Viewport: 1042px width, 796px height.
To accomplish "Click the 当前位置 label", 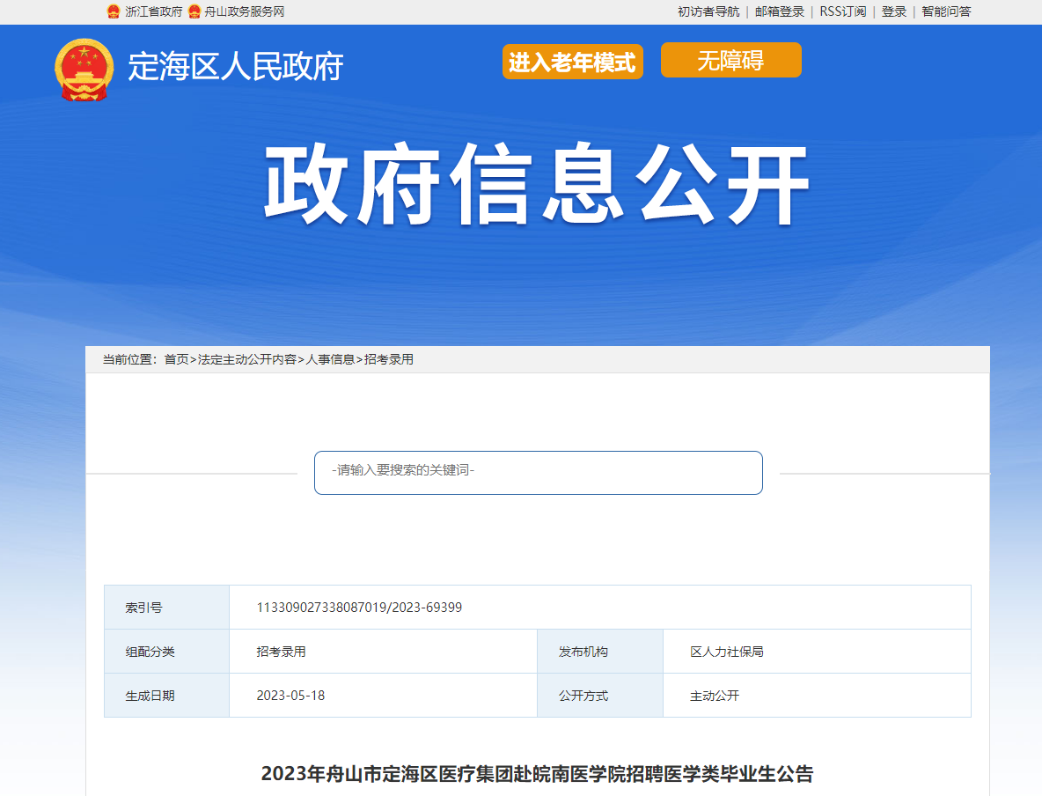I will point(129,359).
